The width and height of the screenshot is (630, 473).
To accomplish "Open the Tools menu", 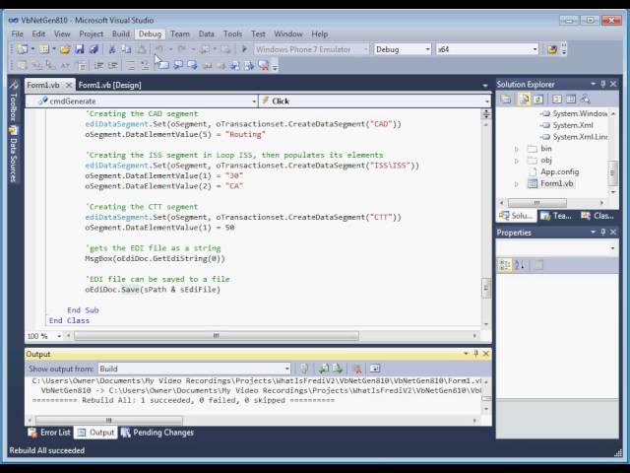I will pos(232,34).
